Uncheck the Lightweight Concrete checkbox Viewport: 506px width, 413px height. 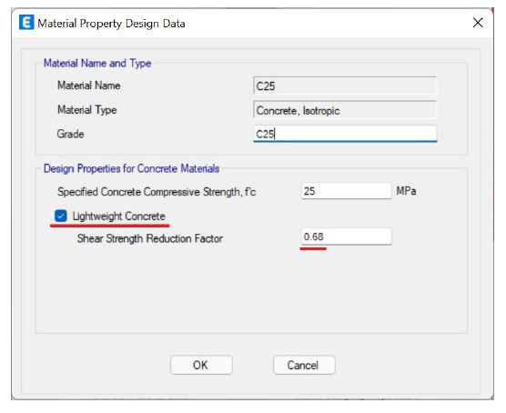[x=61, y=216]
